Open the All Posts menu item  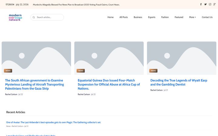[124, 17]
